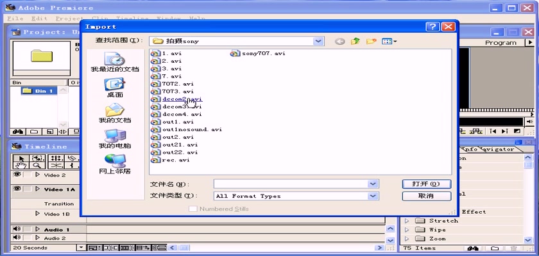Image resolution: width=539 pixels, height=256 pixels.
Task: Toggle lock box on Video 2 track
Action: [28, 175]
